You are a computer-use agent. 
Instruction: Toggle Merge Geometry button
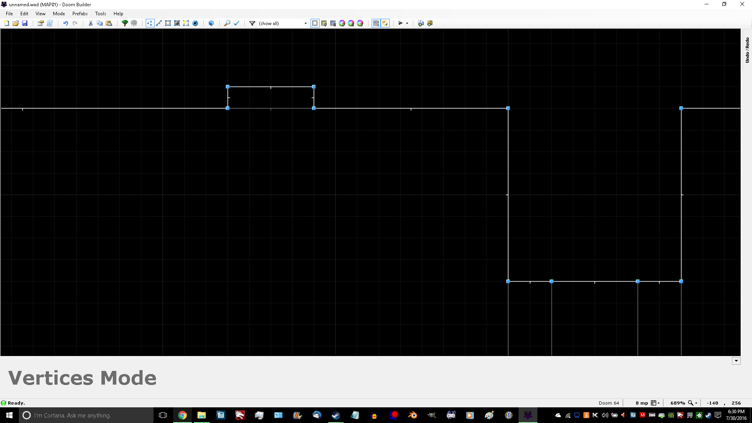click(x=385, y=23)
